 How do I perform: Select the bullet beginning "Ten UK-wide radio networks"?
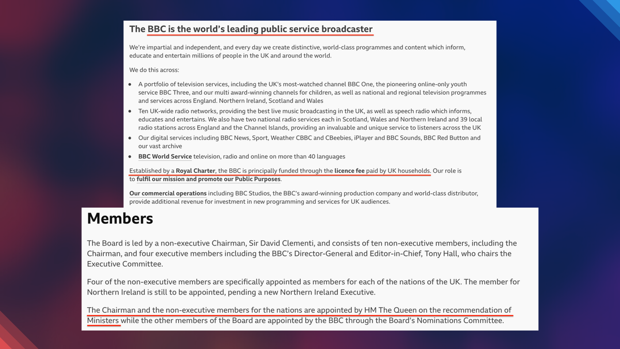(309, 119)
